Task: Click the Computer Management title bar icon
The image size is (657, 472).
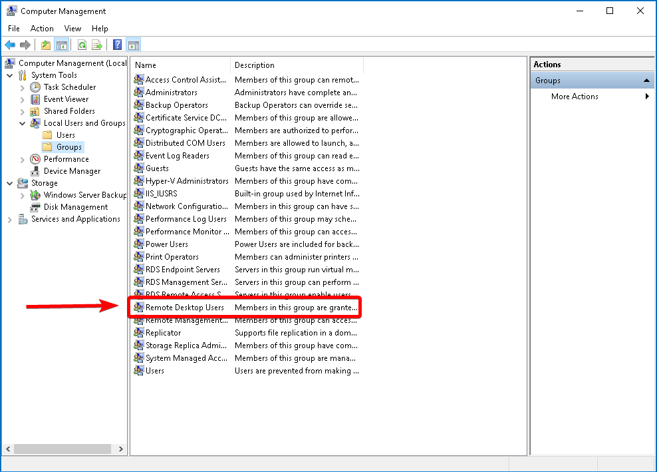Action: tap(12, 11)
